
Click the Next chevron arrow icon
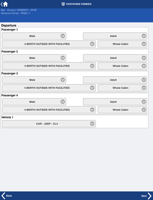click(x=150, y=196)
